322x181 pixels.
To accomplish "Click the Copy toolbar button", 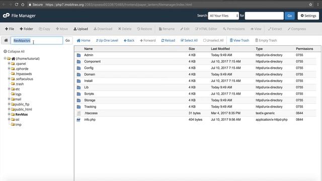I will (x=45, y=29).
